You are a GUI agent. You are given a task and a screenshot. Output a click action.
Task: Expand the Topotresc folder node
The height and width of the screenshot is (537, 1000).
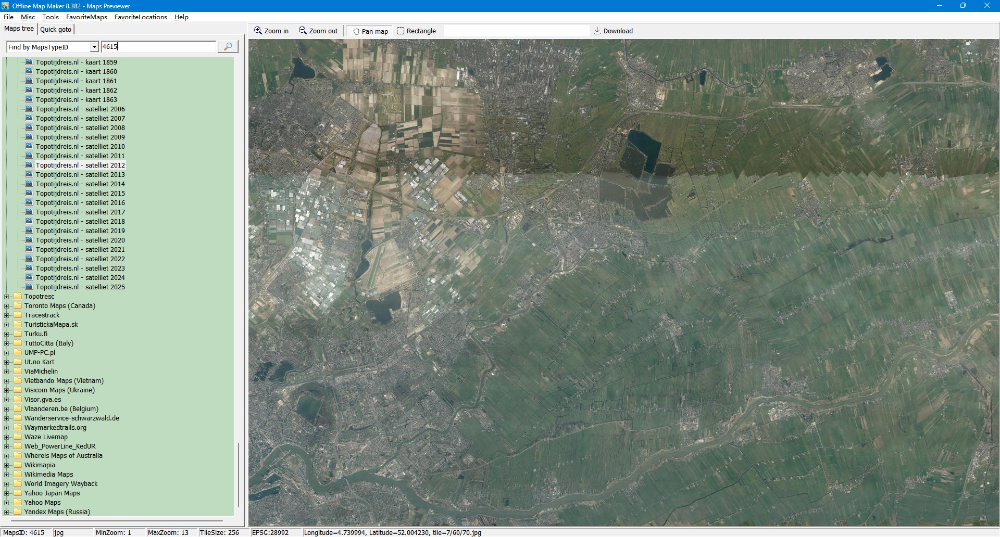point(7,297)
